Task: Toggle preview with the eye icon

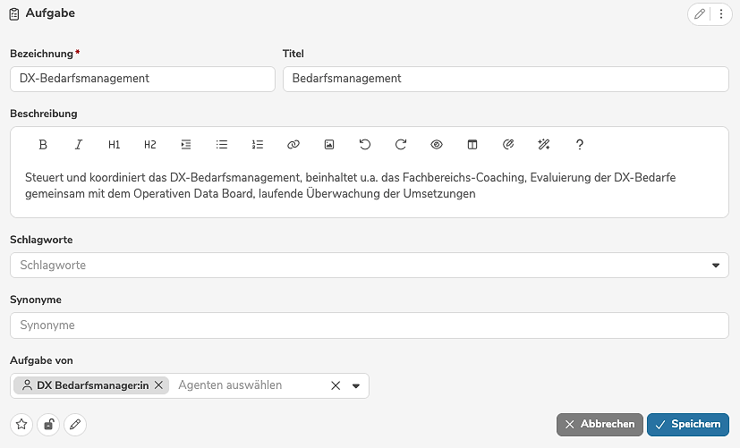Action: pyautogui.click(x=437, y=144)
